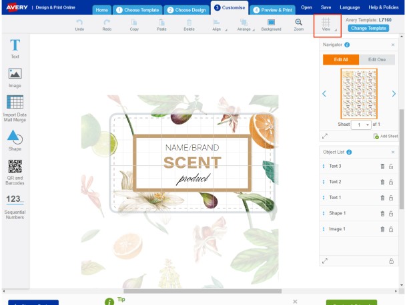407x305 pixels.
Task: Select the Customise tab
Action: click(x=230, y=8)
